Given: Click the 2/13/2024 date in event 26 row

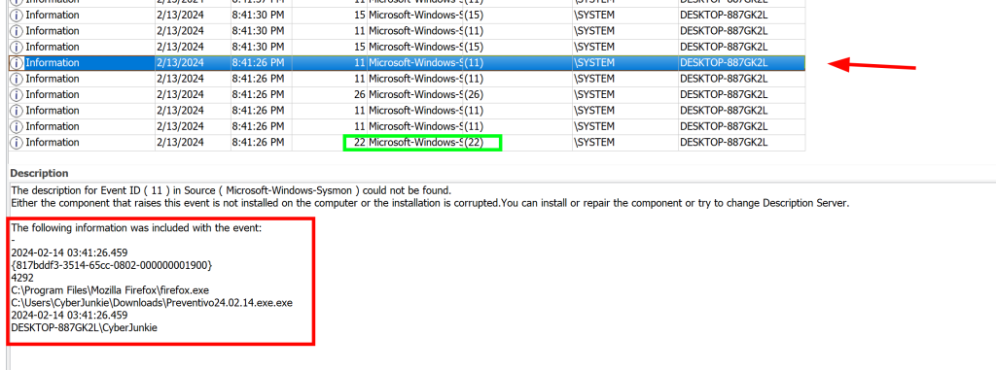Looking at the screenshot, I should [x=180, y=94].
